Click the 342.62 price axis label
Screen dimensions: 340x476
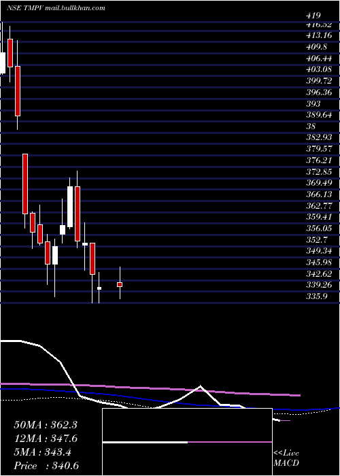(x=319, y=273)
